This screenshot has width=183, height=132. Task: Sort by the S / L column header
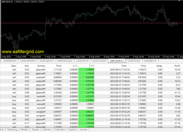point(75,66)
